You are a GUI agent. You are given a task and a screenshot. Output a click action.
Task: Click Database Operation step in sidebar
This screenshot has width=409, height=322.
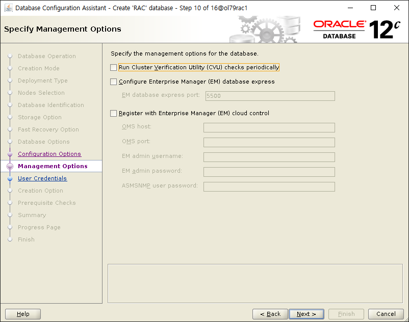tap(47, 56)
